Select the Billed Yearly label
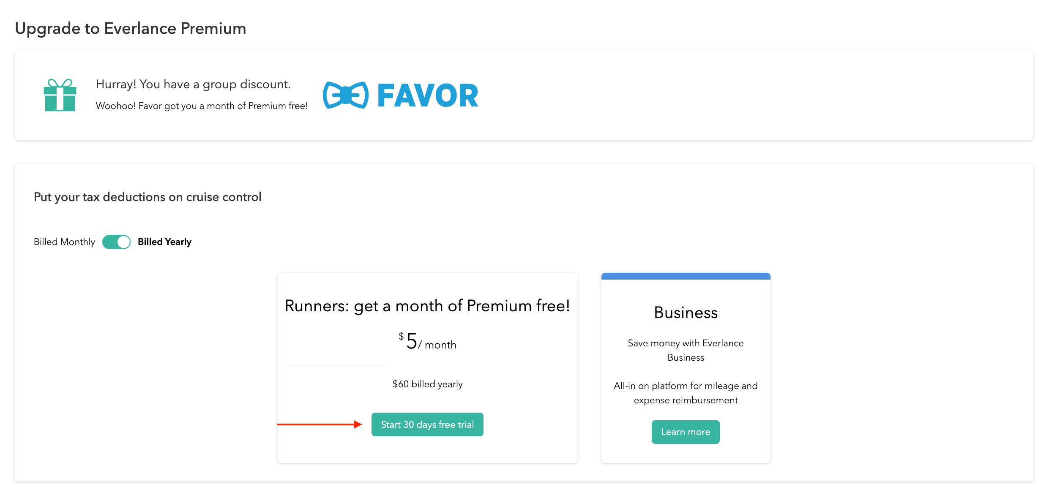Screen dimensions: 1049x484 click(x=164, y=242)
